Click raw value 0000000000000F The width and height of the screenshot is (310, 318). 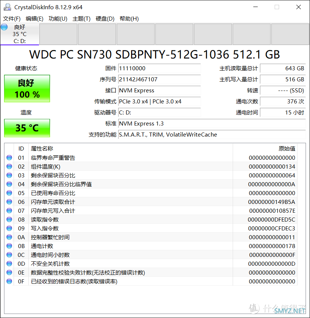[272, 255]
